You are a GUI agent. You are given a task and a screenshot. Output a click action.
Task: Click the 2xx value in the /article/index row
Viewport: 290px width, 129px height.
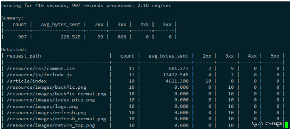(x=208, y=81)
